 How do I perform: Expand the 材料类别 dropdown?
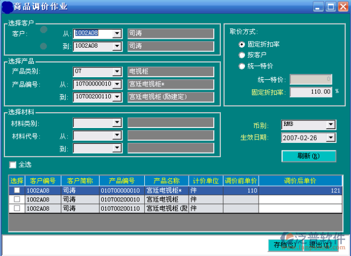click(x=116, y=123)
